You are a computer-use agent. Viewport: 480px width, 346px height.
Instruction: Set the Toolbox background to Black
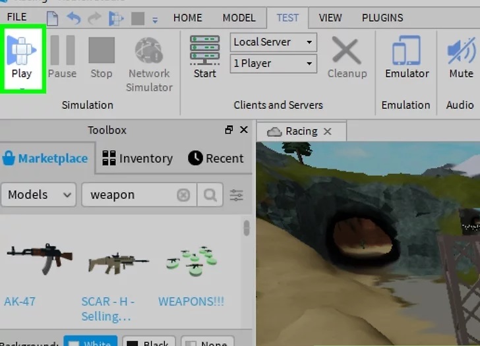[149, 341]
